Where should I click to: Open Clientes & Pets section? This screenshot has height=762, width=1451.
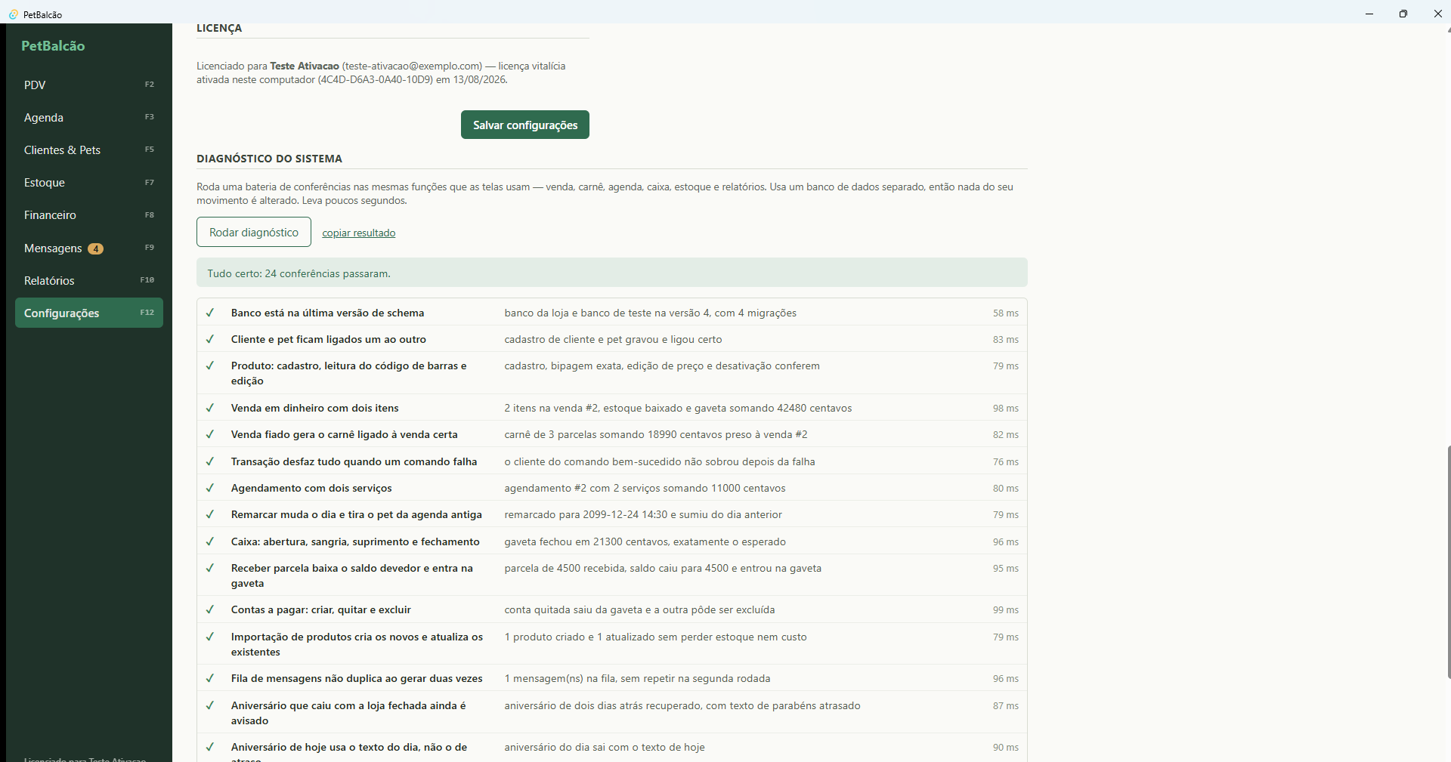coord(89,150)
